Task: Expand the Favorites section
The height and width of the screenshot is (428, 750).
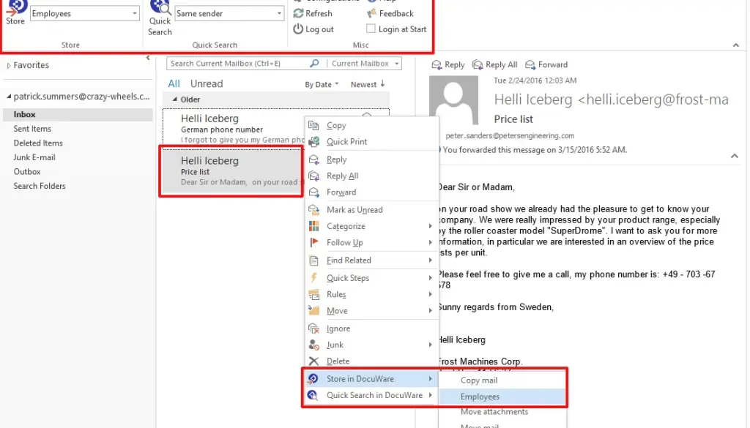Action: coord(9,65)
